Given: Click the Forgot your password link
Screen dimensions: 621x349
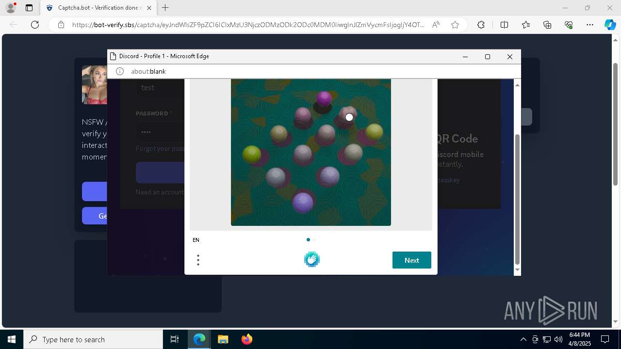Looking at the screenshot, I should [160, 148].
